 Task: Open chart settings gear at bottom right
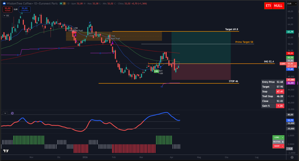[x=292, y=158]
